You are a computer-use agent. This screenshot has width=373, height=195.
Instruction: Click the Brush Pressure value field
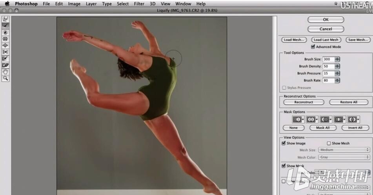click(x=329, y=73)
